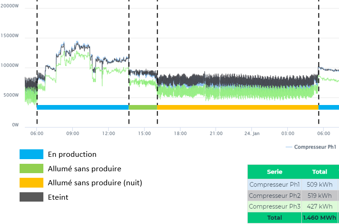Toggle the Compresseur Ph1 chart legend entry
This screenshot has width=339, height=224.
click(311, 147)
